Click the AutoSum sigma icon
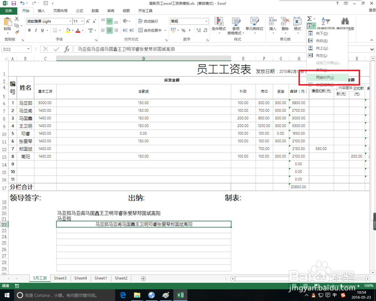 click(309, 19)
